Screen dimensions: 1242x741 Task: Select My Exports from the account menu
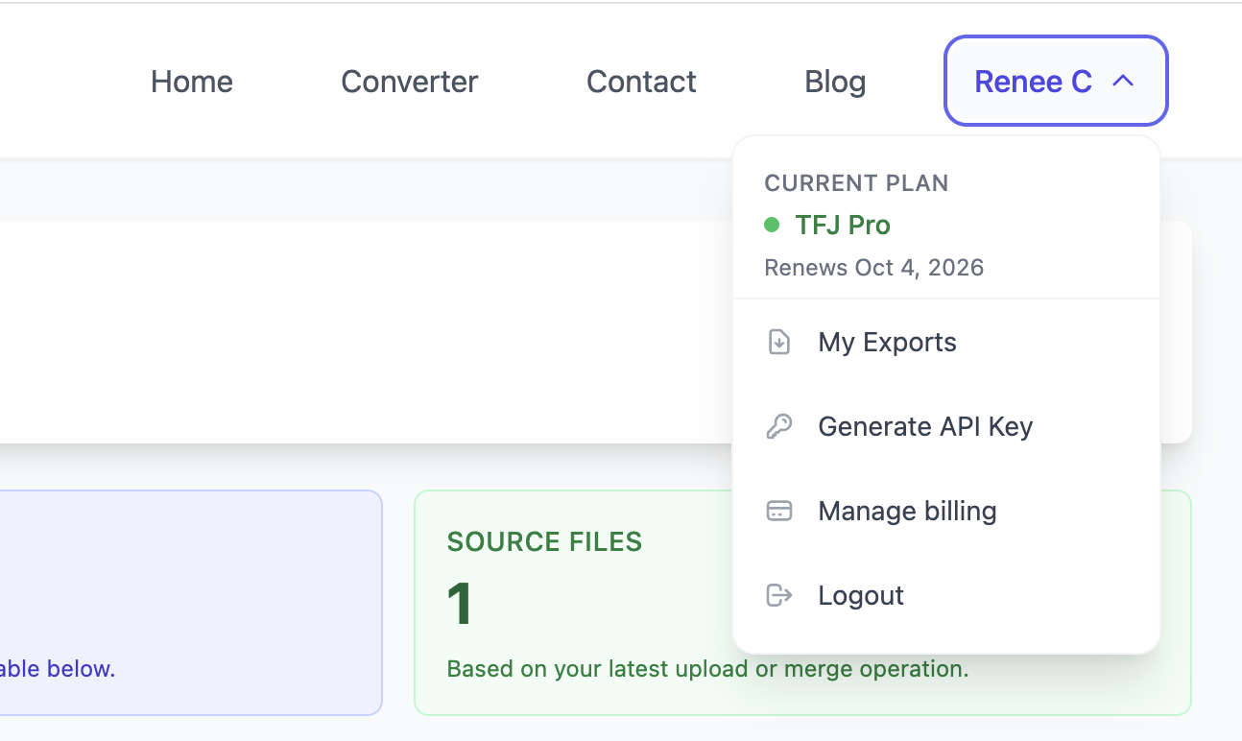point(886,342)
